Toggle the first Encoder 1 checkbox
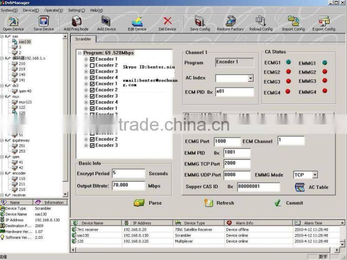The width and height of the screenshot is (347, 260). (x=92, y=59)
